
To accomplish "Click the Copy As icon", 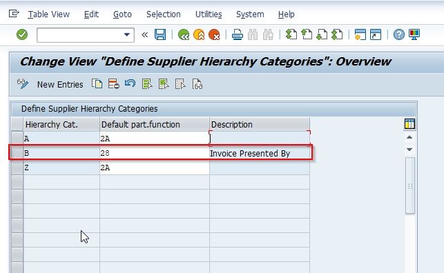I will (x=97, y=84).
